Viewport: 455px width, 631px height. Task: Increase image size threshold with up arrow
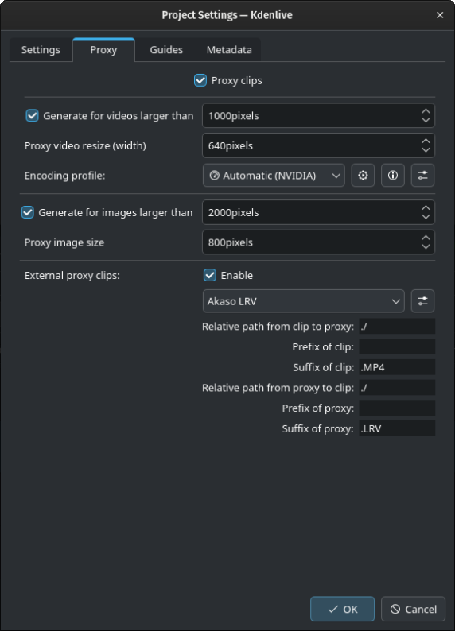(426, 208)
